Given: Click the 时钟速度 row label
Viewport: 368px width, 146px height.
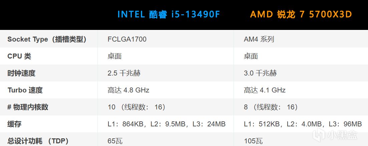Looking at the screenshot, I should 21,73.
